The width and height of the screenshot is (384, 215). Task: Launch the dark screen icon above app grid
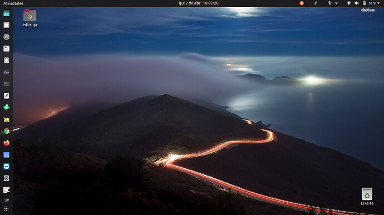6,201
